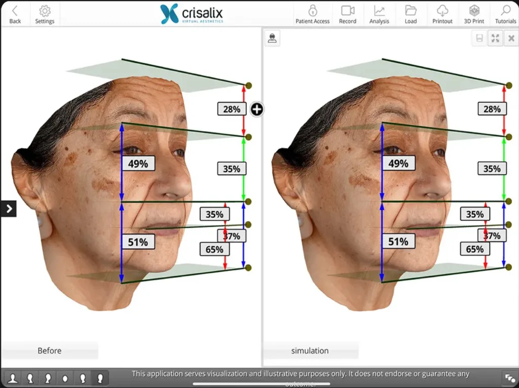519x388 pixels.
Task: Select the 3D Print option
Action: click(474, 14)
